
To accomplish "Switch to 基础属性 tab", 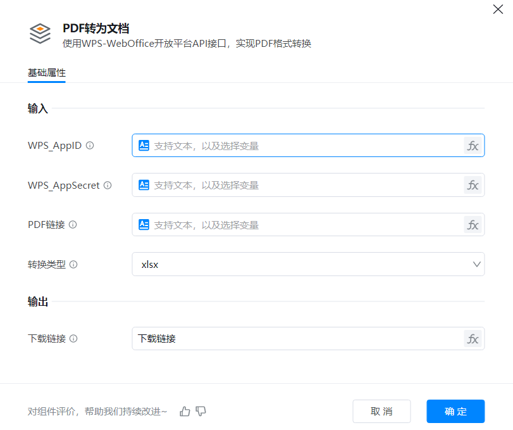I will coord(47,73).
